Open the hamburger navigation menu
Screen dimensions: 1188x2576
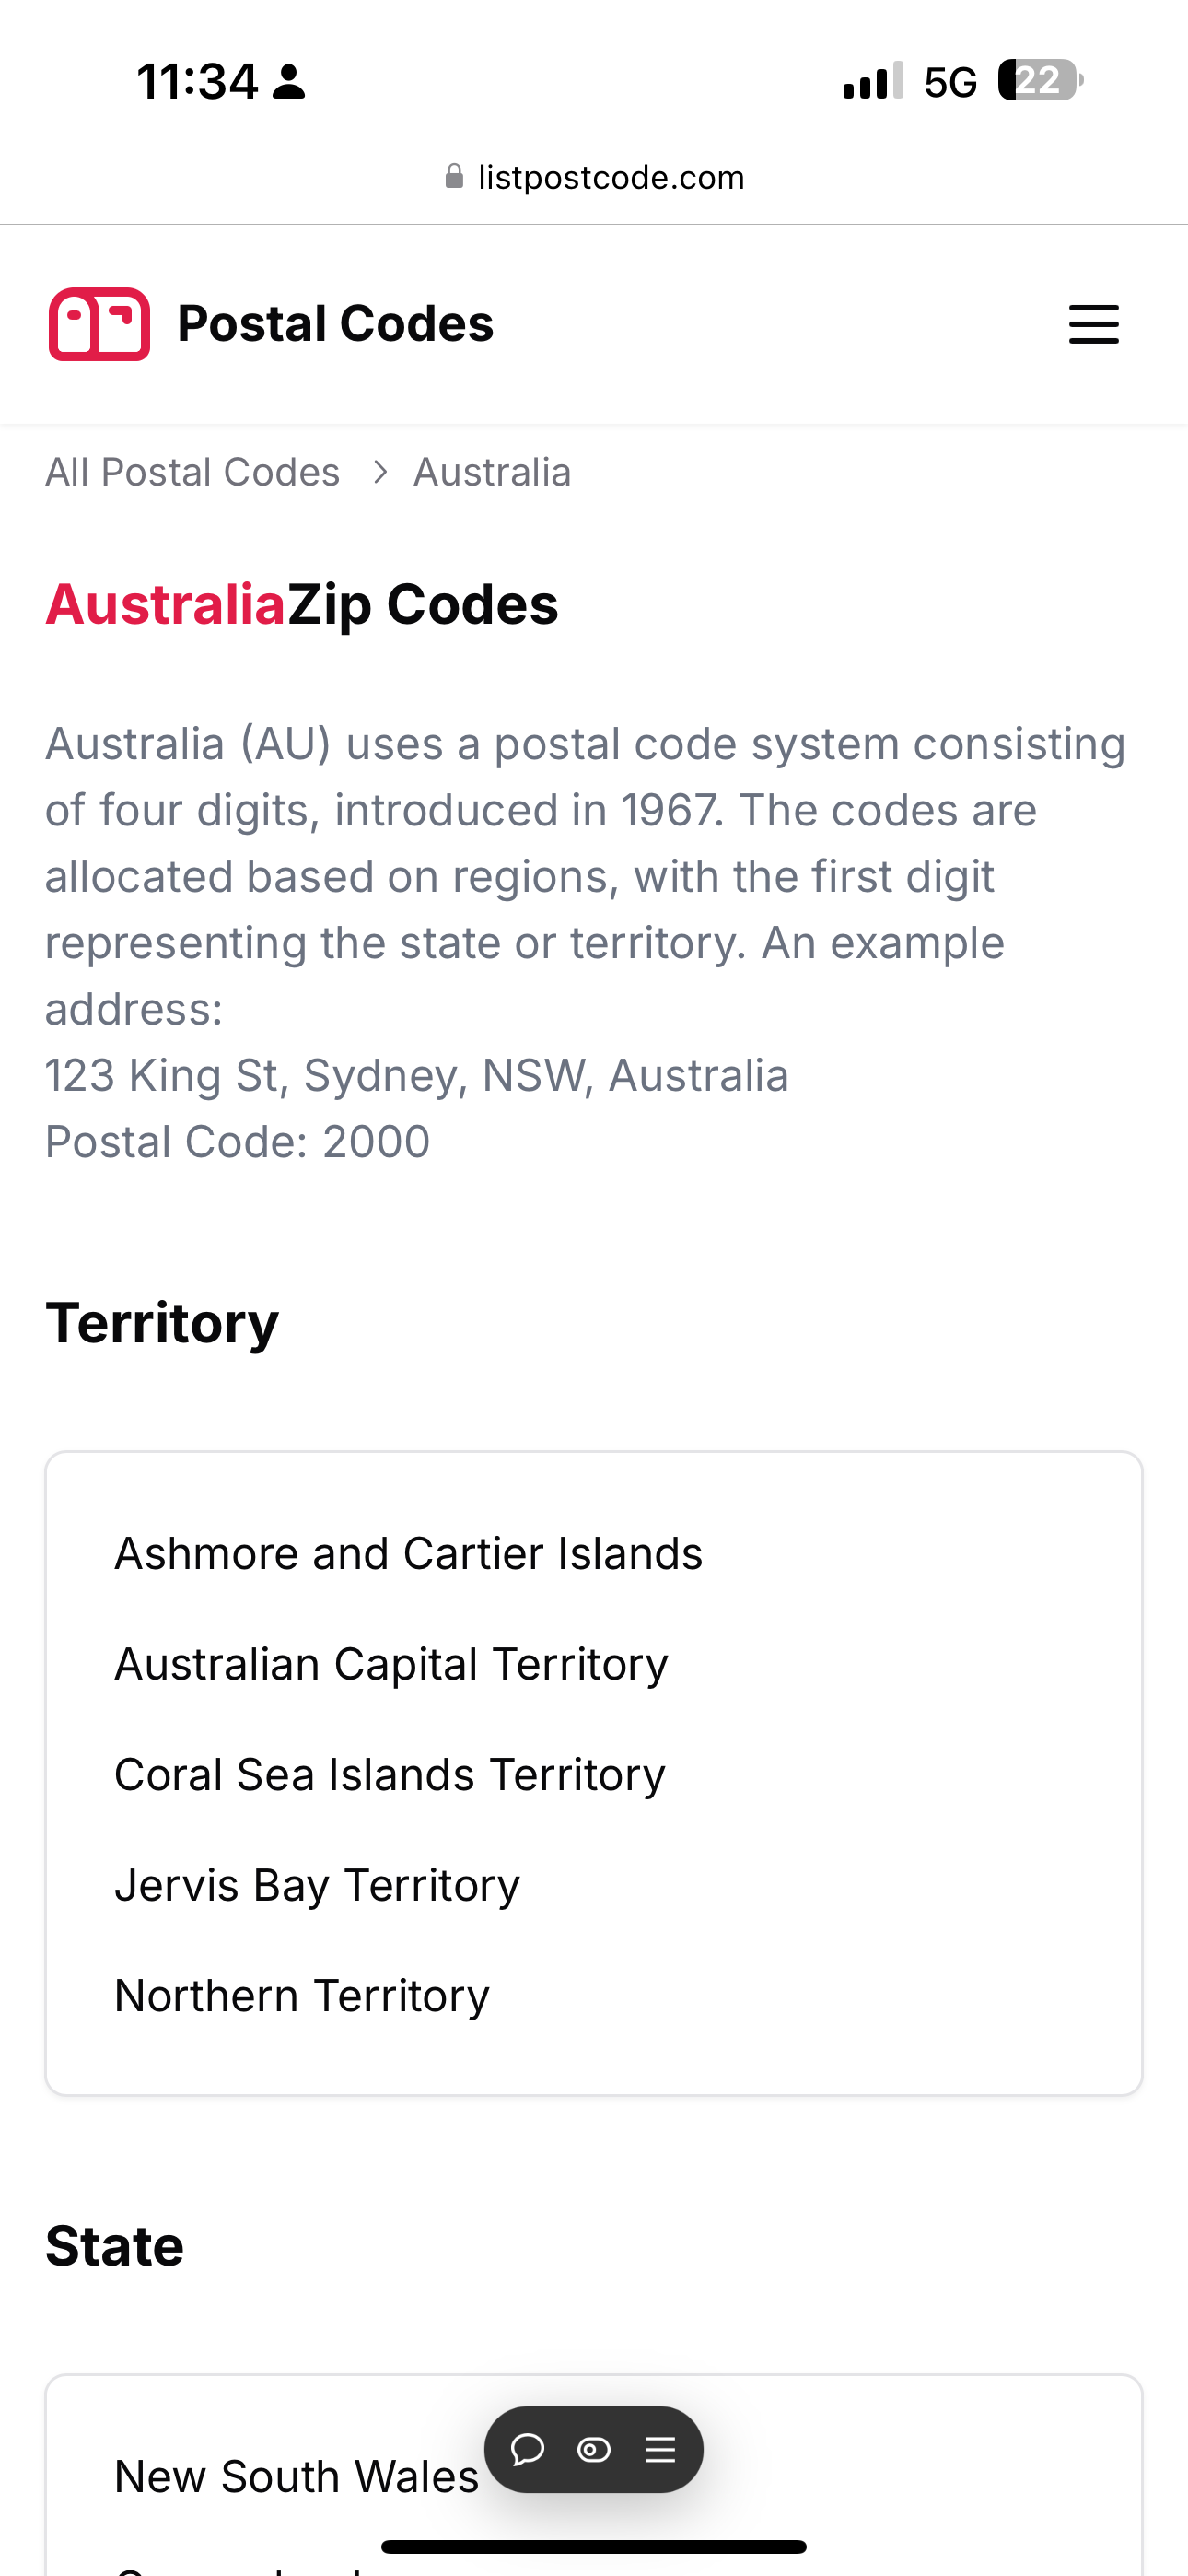pyautogui.click(x=1093, y=324)
